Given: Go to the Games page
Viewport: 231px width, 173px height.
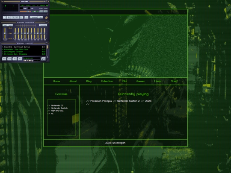Looking at the screenshot, I should pyautogui.click(x=140, y=81).
